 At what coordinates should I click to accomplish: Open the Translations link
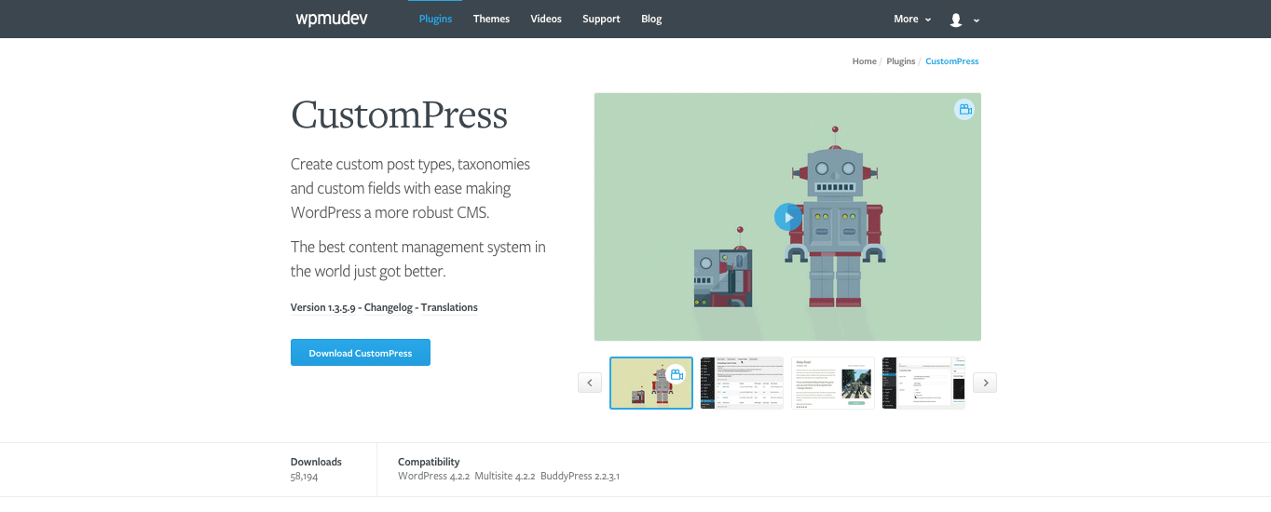[449, 307]
